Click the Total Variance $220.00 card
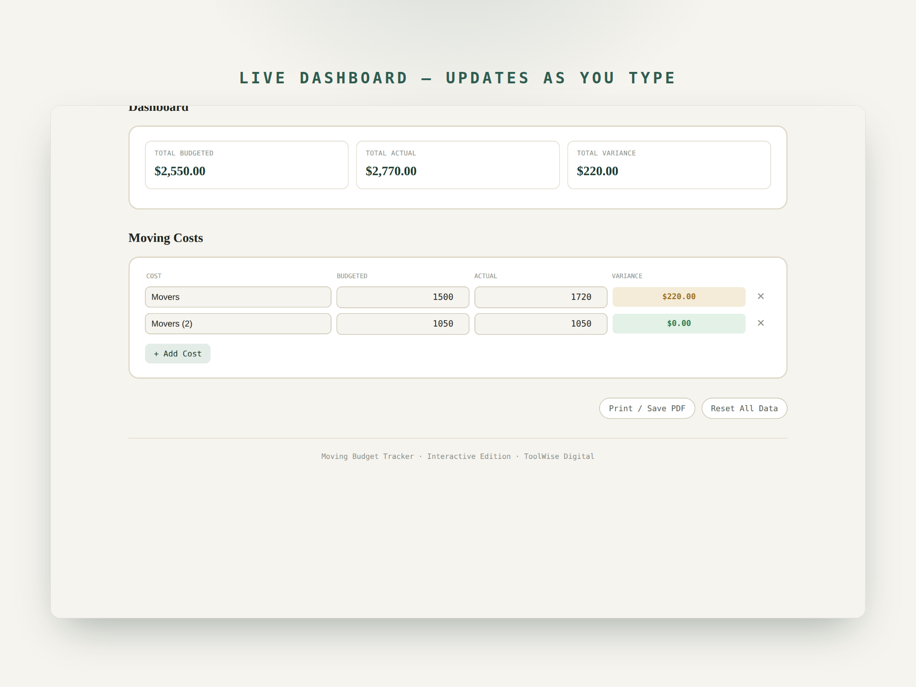 669,165
